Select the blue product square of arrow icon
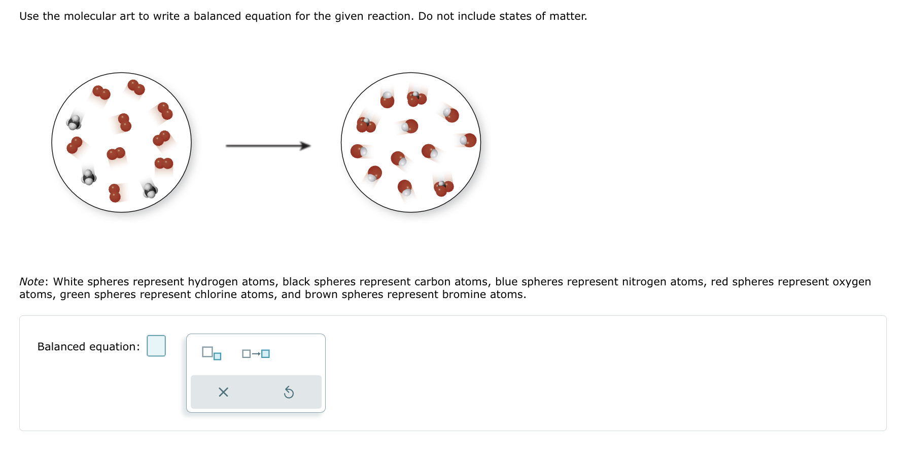The width and height of the screenshot is (902, 460). coord(266,353)
